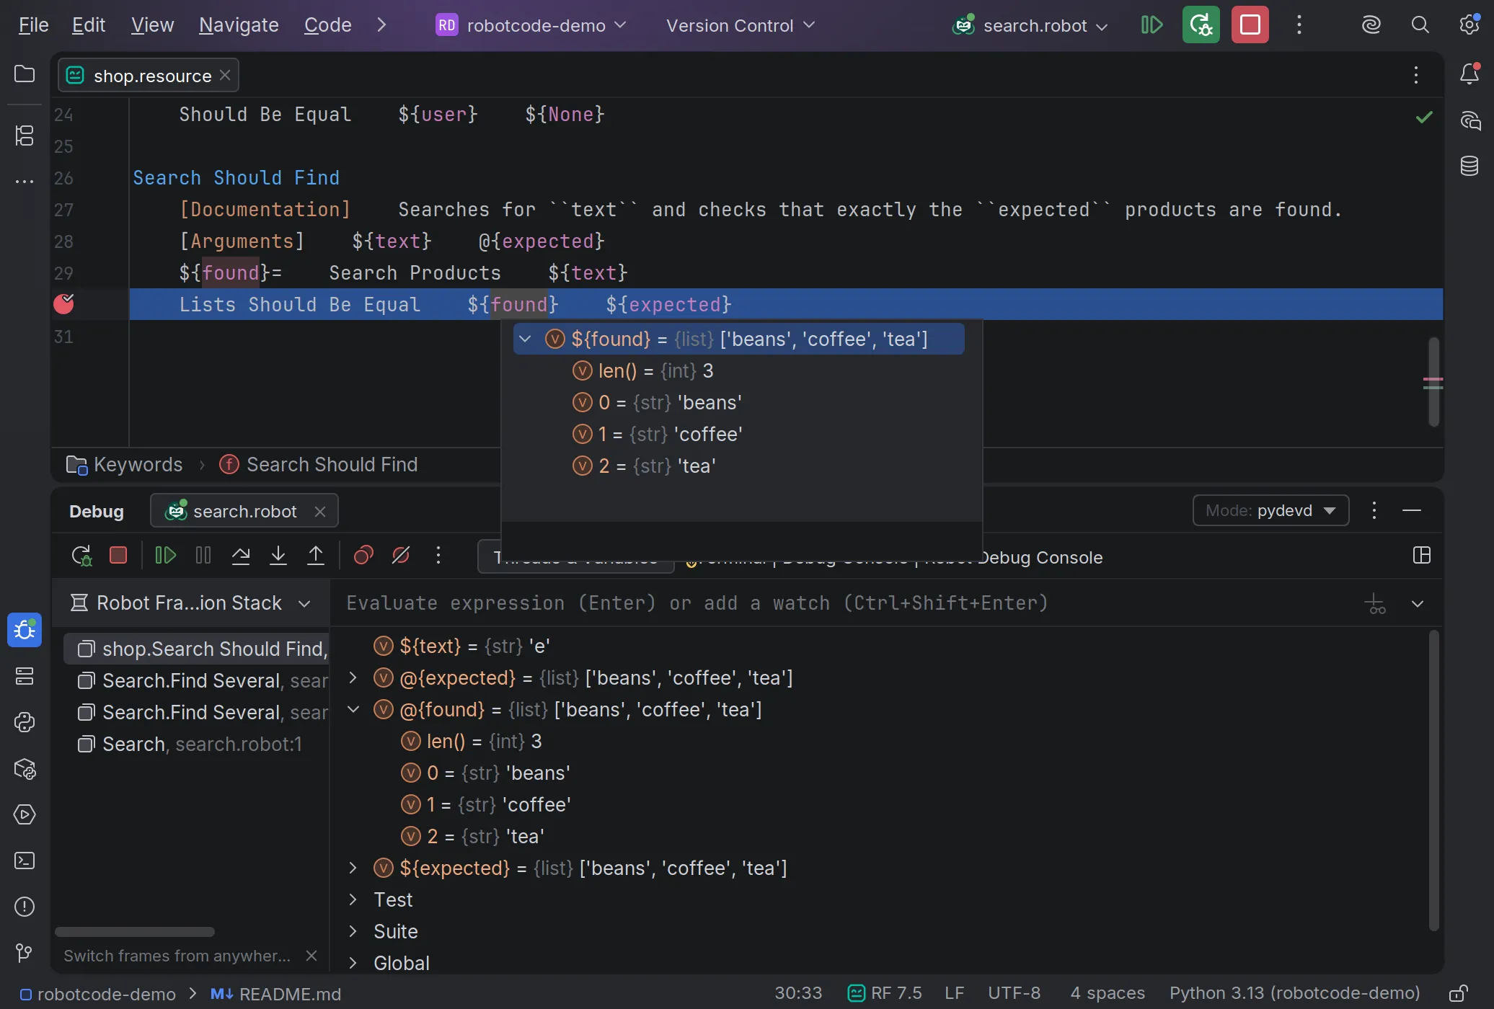Click the green Rerun Debug button in the top bar
This screenshot has width=1494, height=1009.
click(1201, 25)
